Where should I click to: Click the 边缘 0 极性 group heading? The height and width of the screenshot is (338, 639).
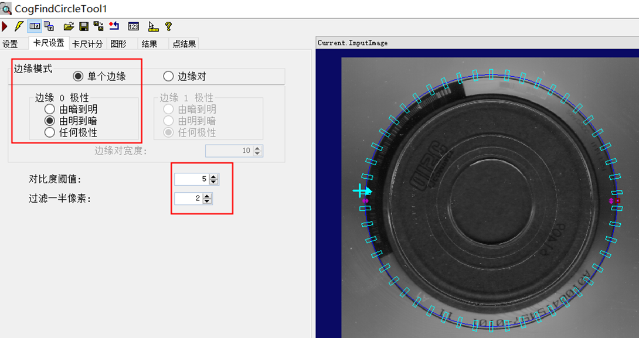62,98
